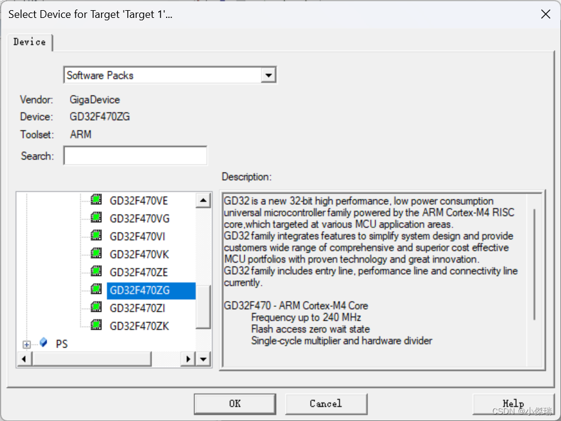561x421 pixels.
Task: Click the chip icon beside GD32F470ZK
Action: [x=96, y=325]
